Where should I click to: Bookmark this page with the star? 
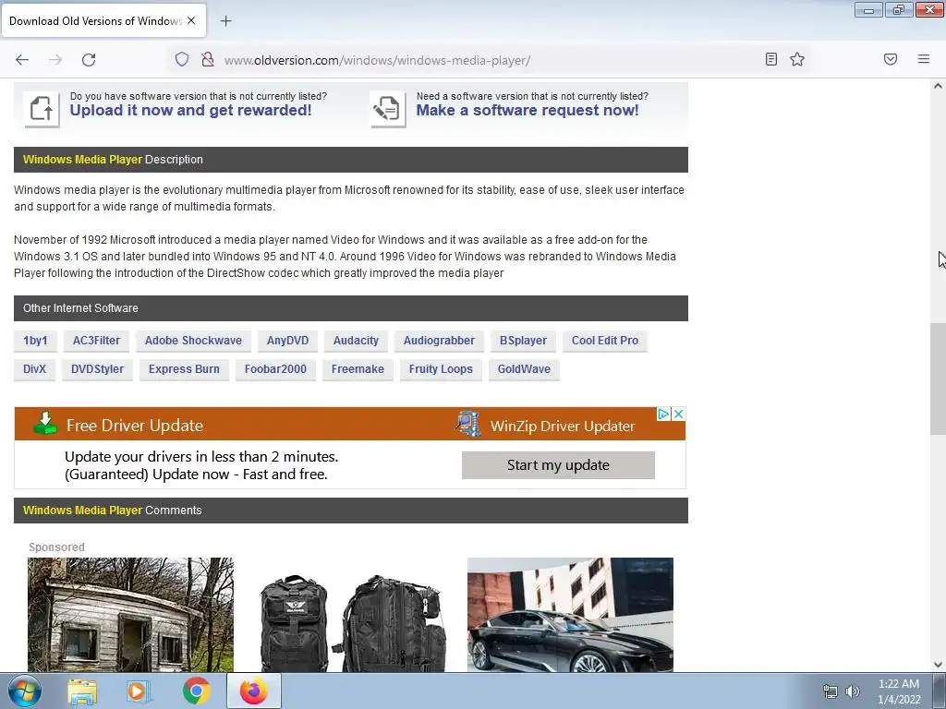(797, 59)
